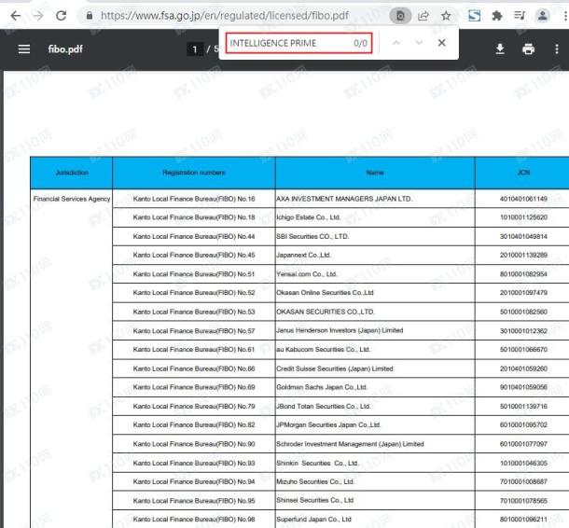
Task: Select Goldman Sachs Japan Co.,Ltd.
Action: (x=322, y=387)
